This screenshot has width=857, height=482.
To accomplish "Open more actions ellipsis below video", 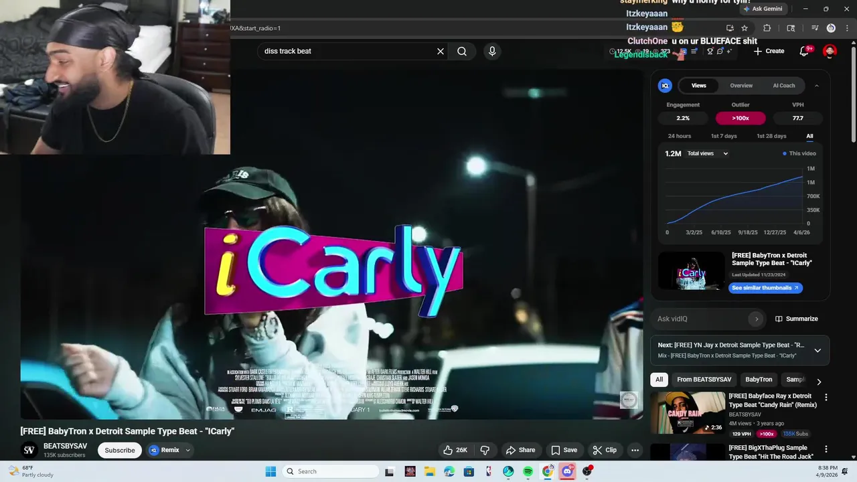I will pyautogui.click(x=635, y=450).
